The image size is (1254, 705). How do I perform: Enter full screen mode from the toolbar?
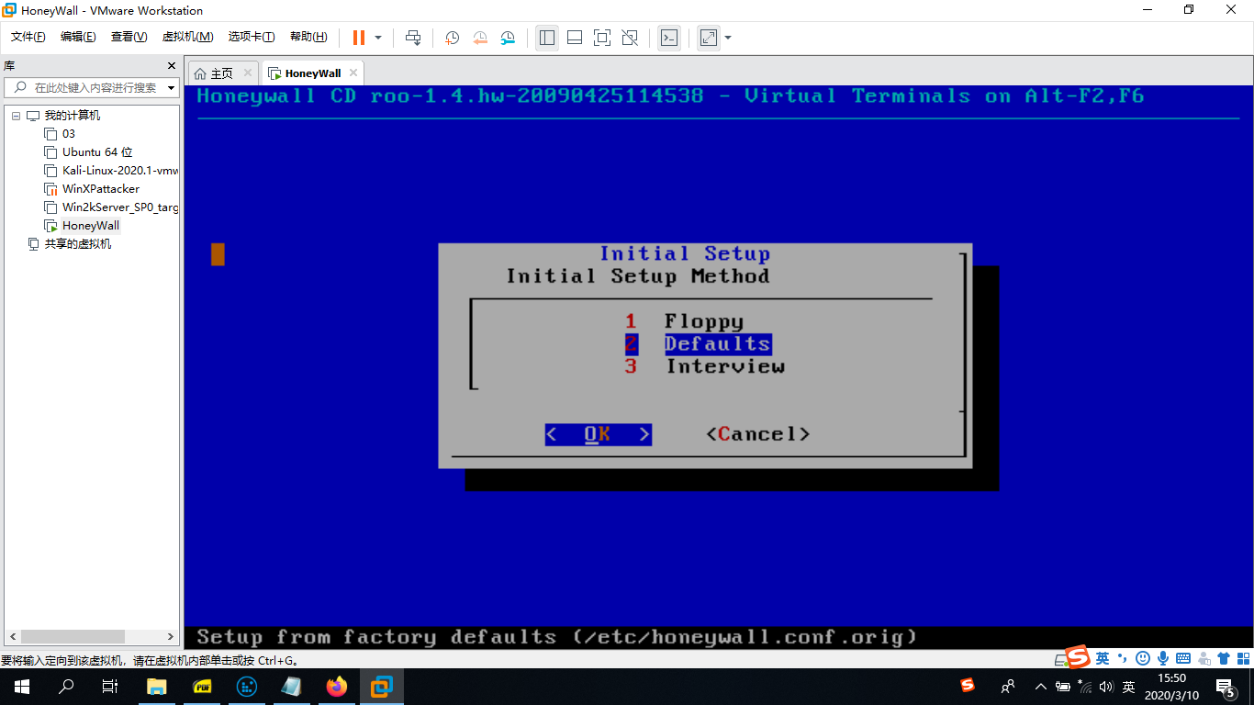tap(602, 38)
